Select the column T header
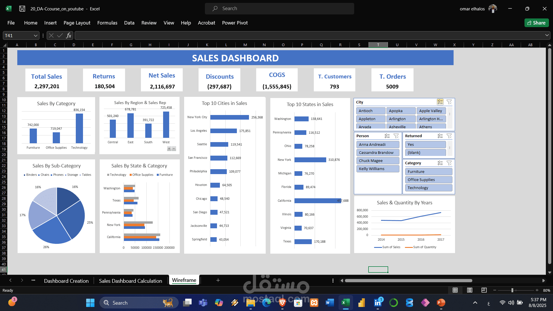This screenshot has height=311, width=553. click(378, 45)
